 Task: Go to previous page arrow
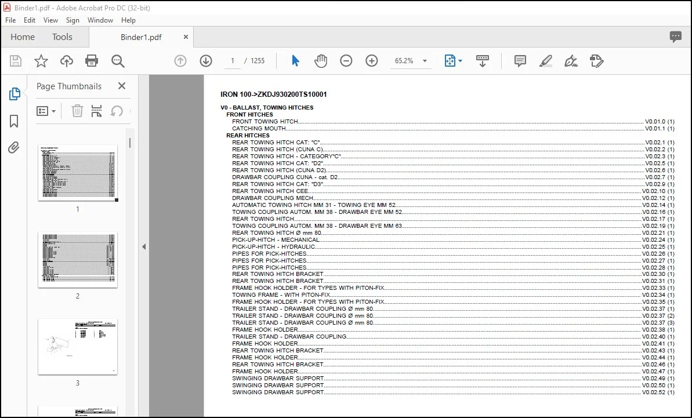[x=180, y=61]
